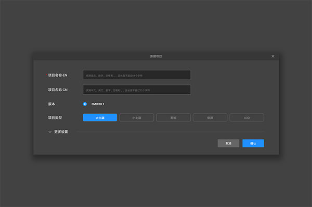The height and width of the screenshot is (207, 312).
Task: Choose the 小主题 project type
Action: [x=137, y=117]
